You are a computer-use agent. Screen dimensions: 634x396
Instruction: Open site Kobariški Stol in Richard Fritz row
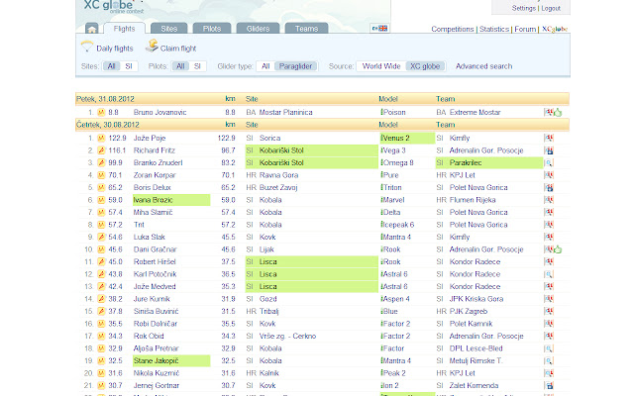pyautogui.click(x=281, y=150)
